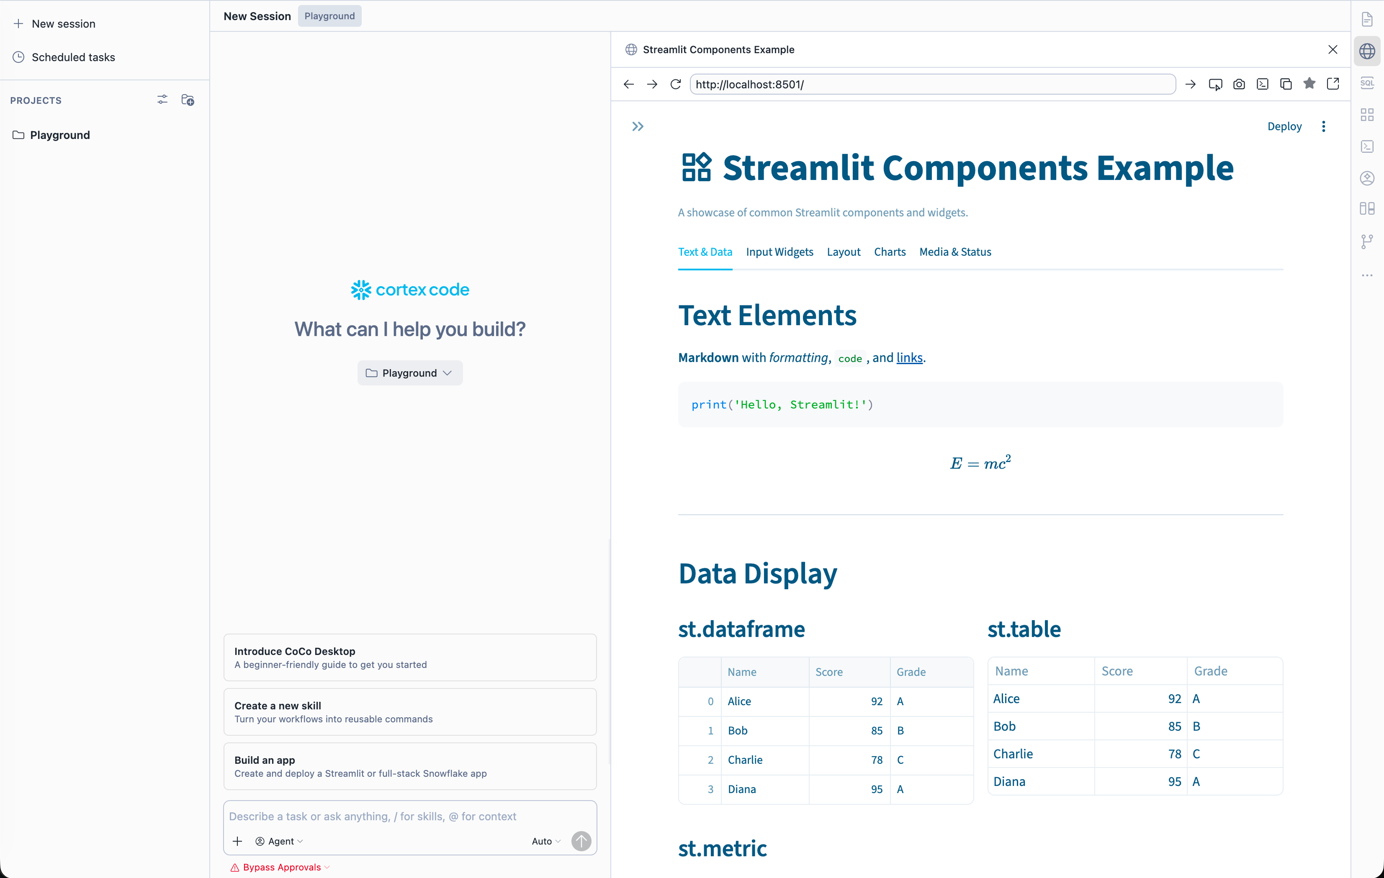Open project filter settings sliders icon
1384x878 pixels.
click(162, 100)
